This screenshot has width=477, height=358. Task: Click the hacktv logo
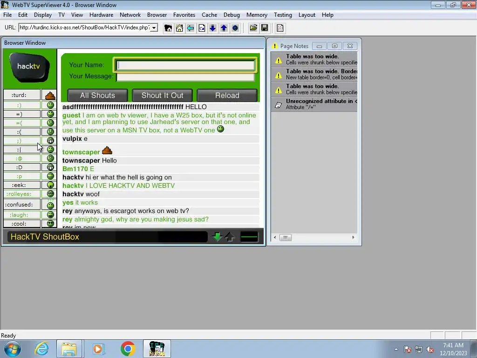coord(29,67)
